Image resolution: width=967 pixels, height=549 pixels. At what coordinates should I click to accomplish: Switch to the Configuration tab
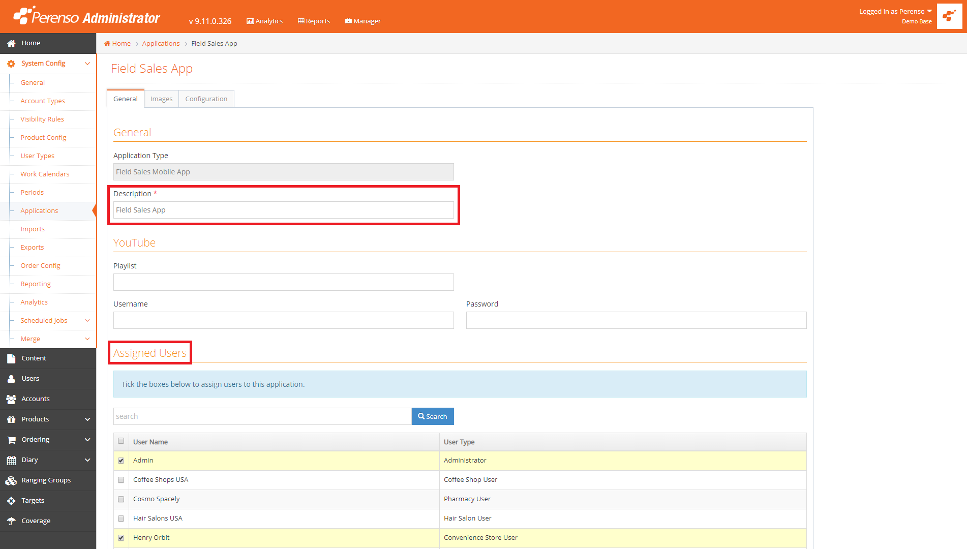click(206, 99)
